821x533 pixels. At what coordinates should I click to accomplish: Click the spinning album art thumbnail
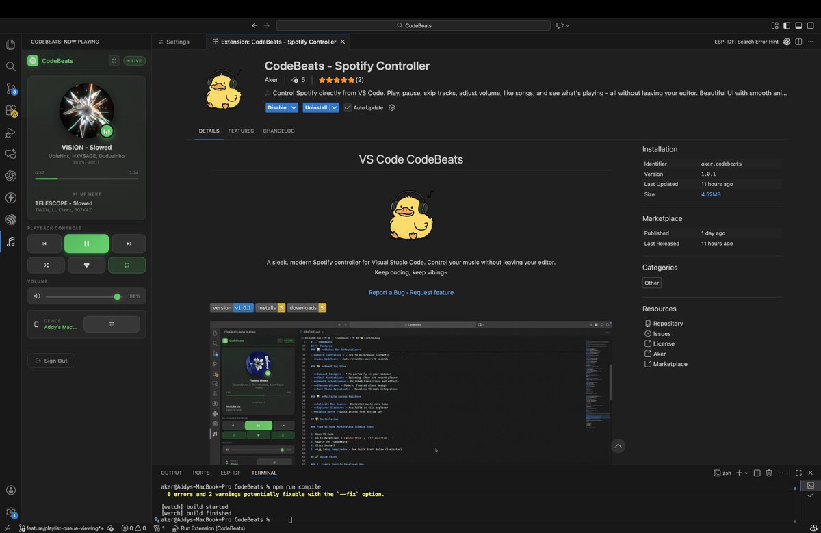pyautogui.click(x=86, y=111)
